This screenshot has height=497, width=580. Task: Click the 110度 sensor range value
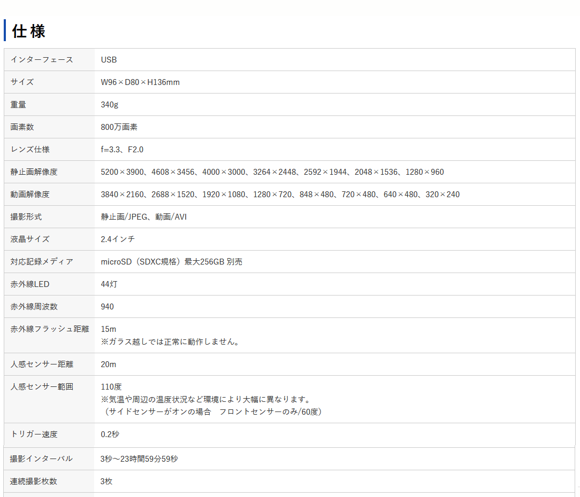point(111,387)
